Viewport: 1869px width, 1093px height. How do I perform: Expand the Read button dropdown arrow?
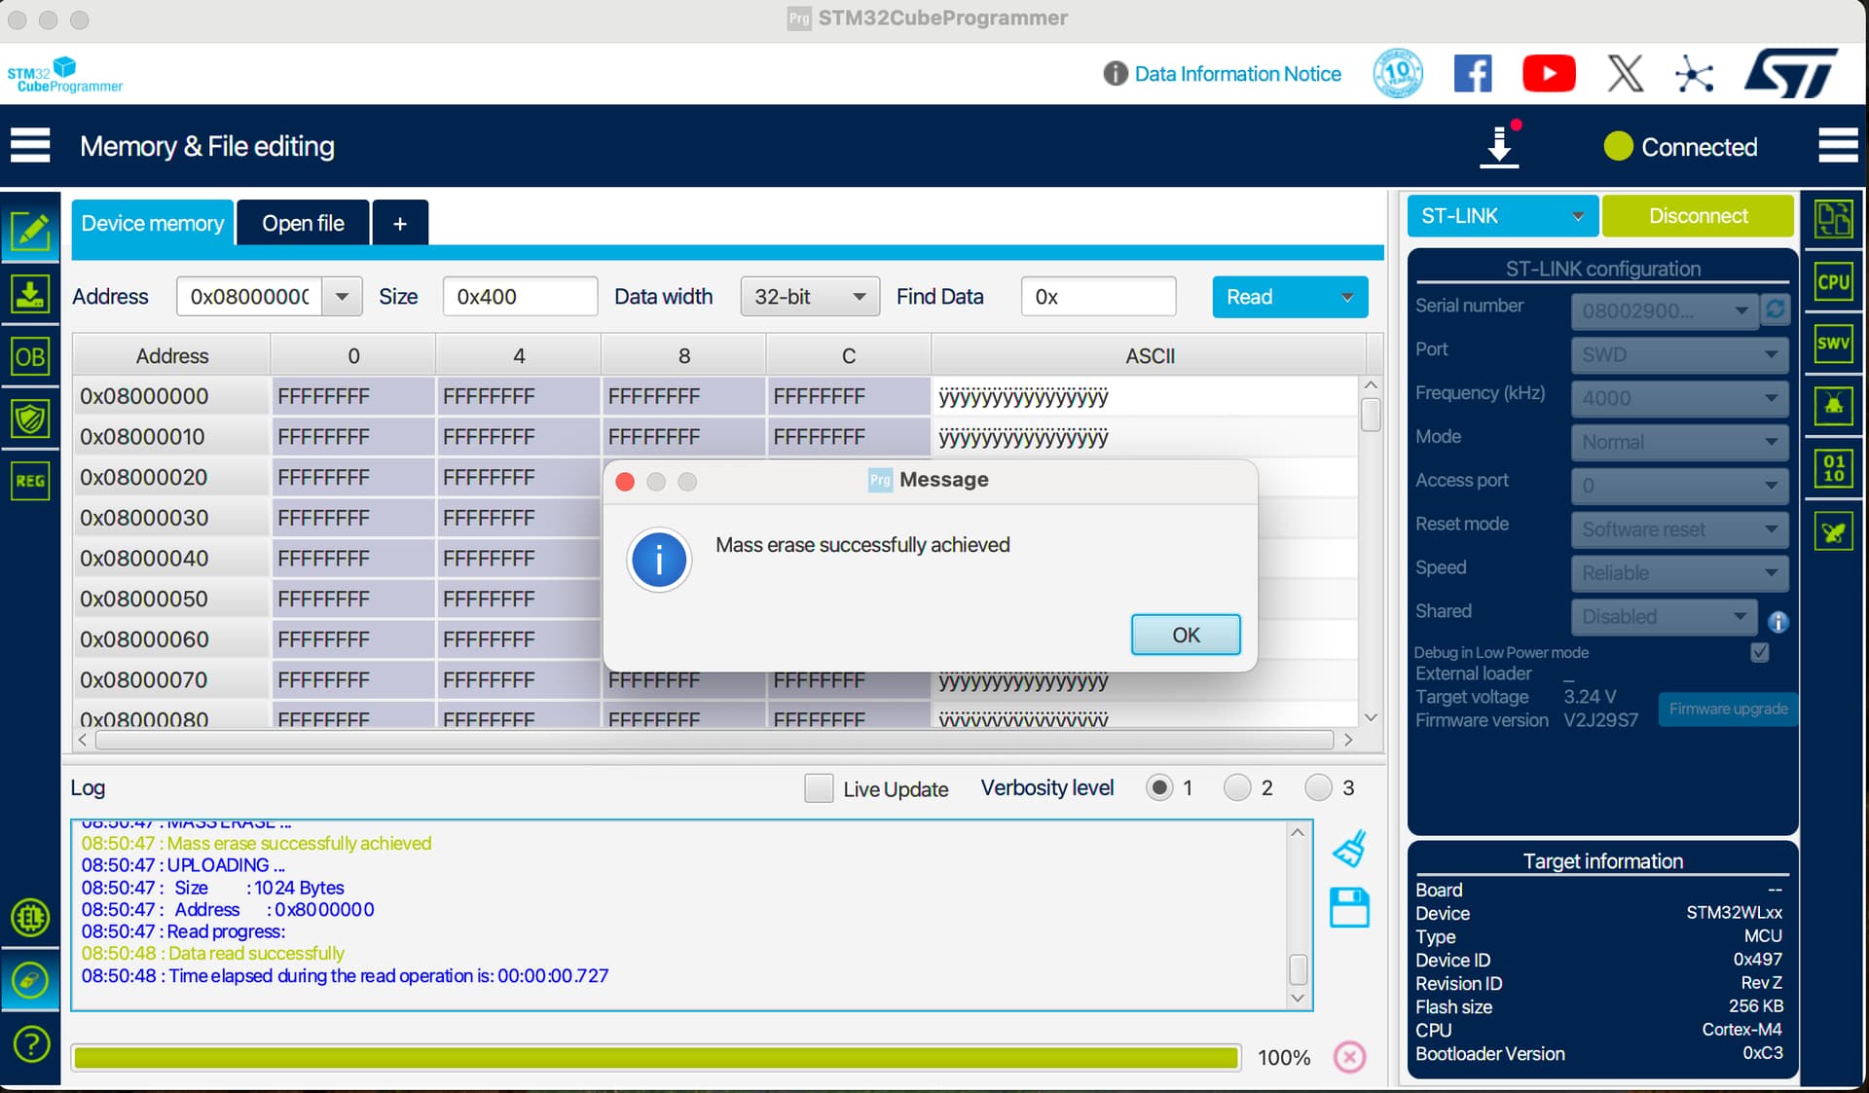click(x=1347, y=297)
